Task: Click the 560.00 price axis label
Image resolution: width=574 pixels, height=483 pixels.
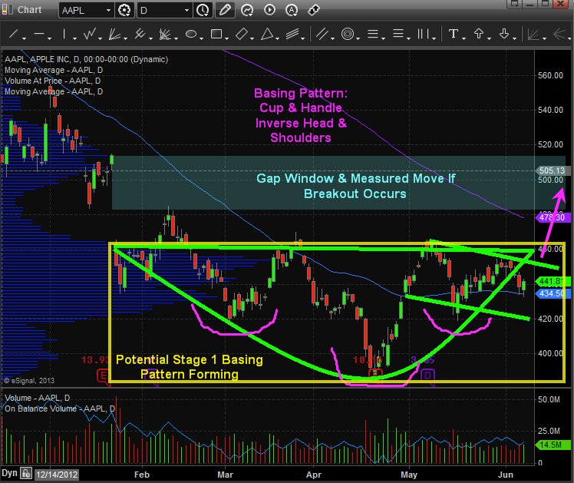Action: tap(550, 75)
